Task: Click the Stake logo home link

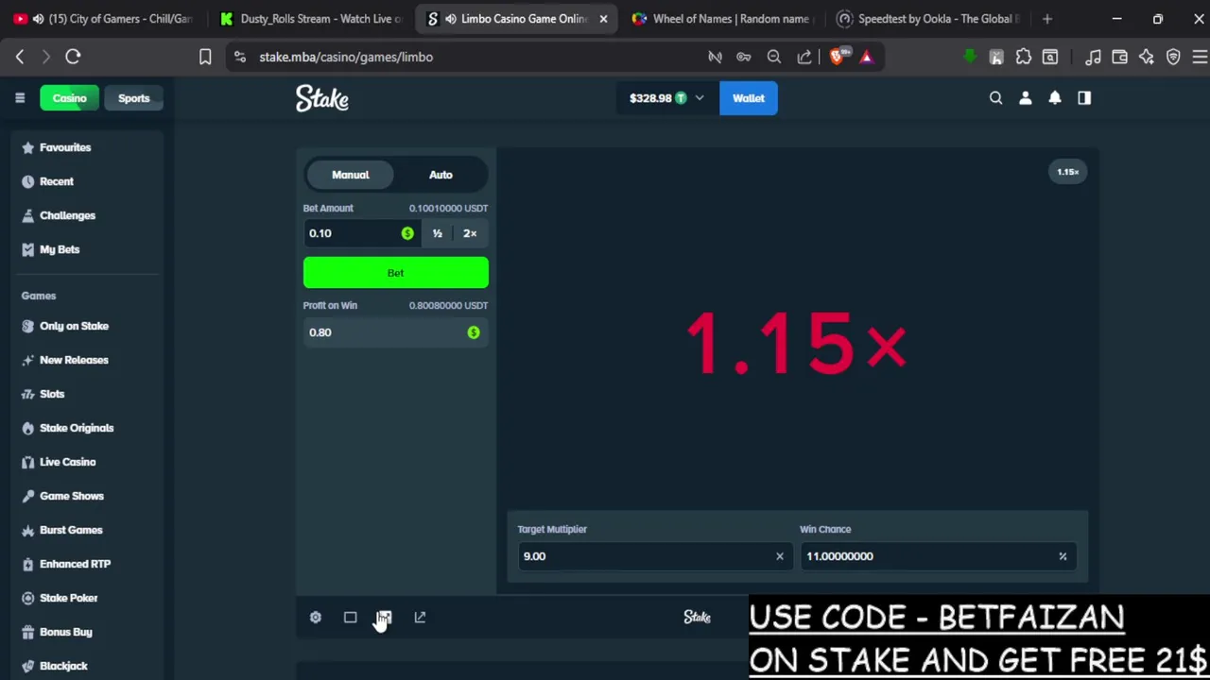Action: click(x=322, y=98)
